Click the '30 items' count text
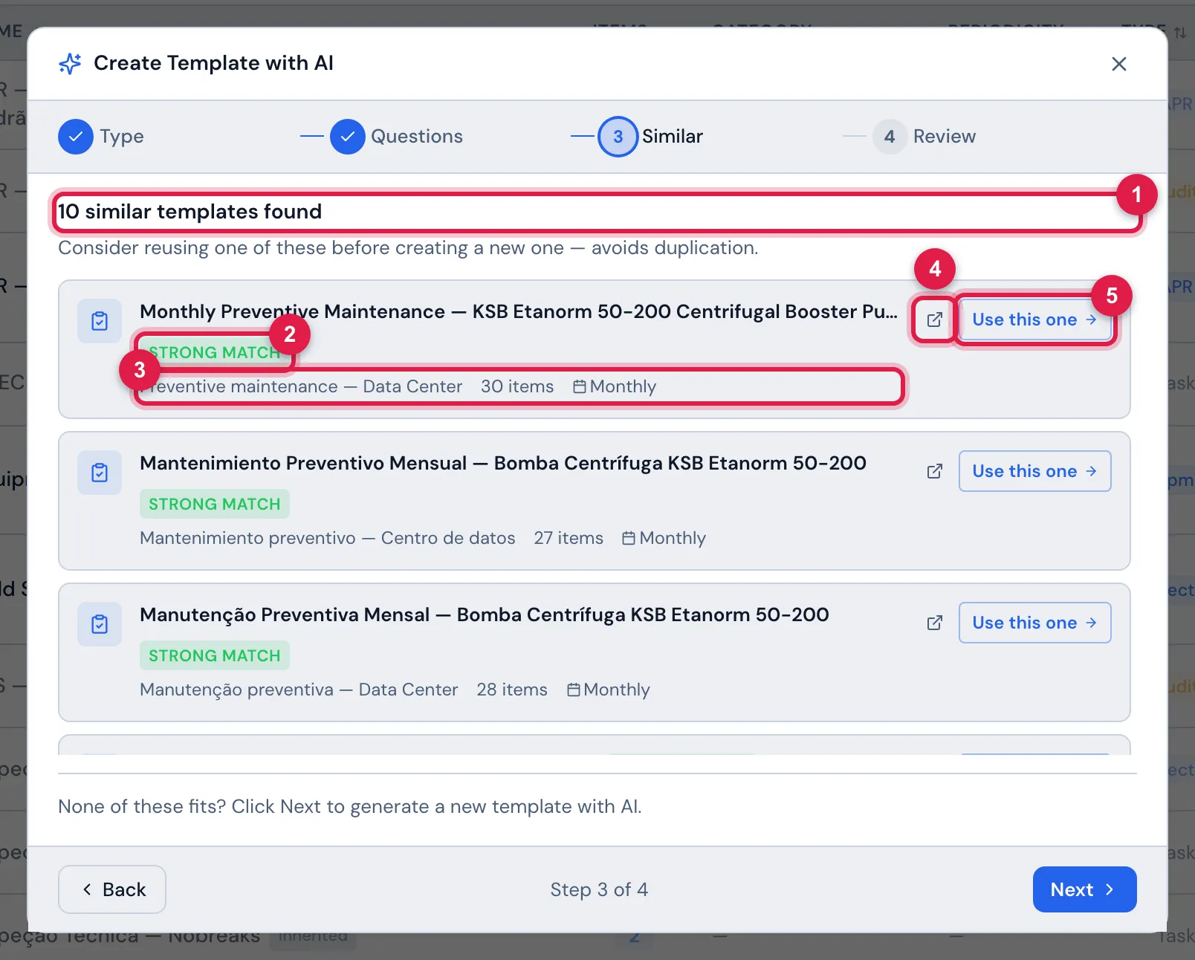 517,386
